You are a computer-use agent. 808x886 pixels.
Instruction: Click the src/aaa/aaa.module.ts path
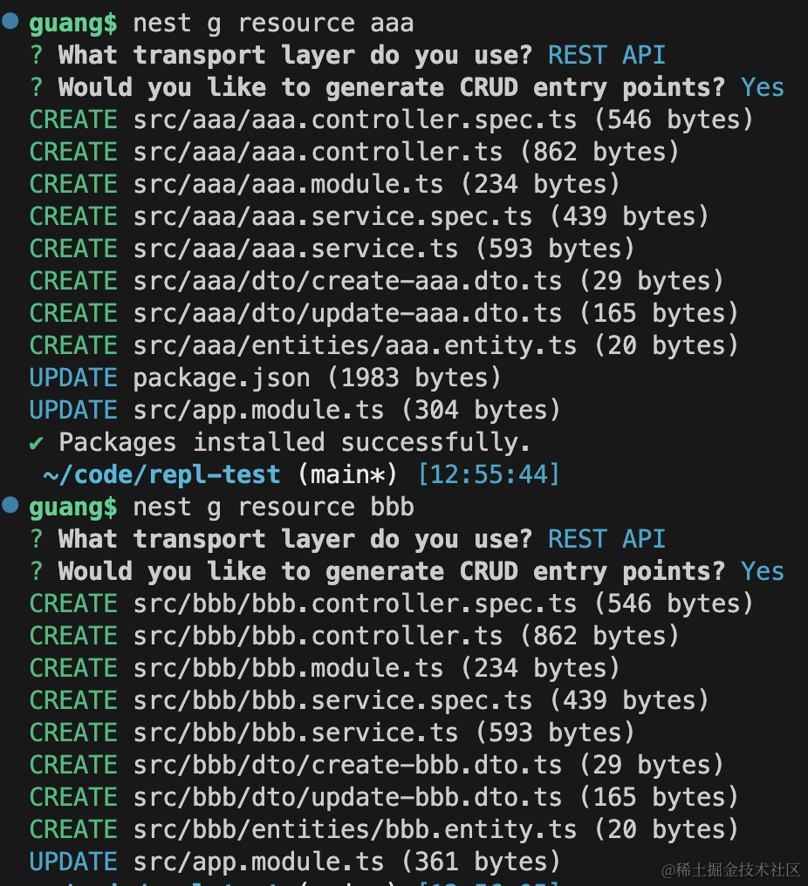(288, 184)
